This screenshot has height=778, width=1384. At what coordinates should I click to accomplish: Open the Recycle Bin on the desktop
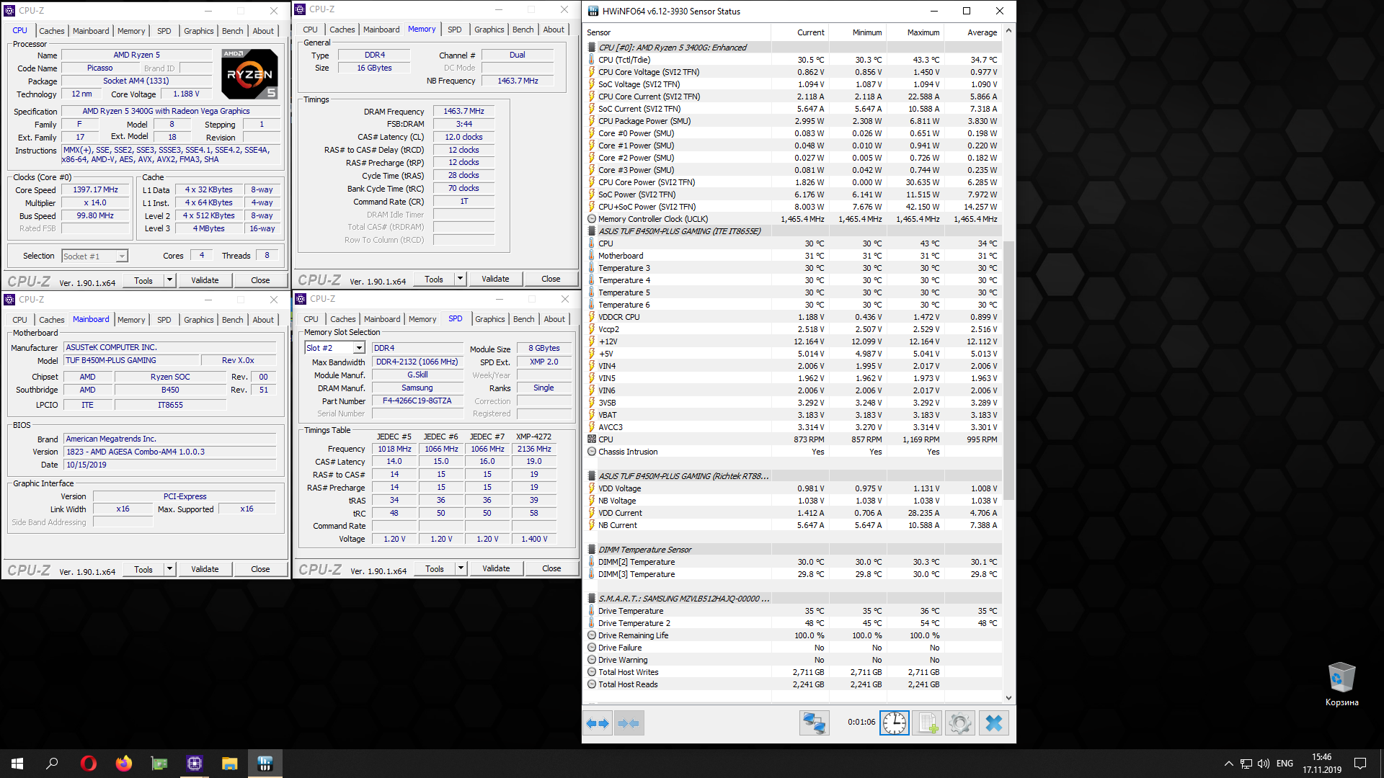[x=1341, y=678]
